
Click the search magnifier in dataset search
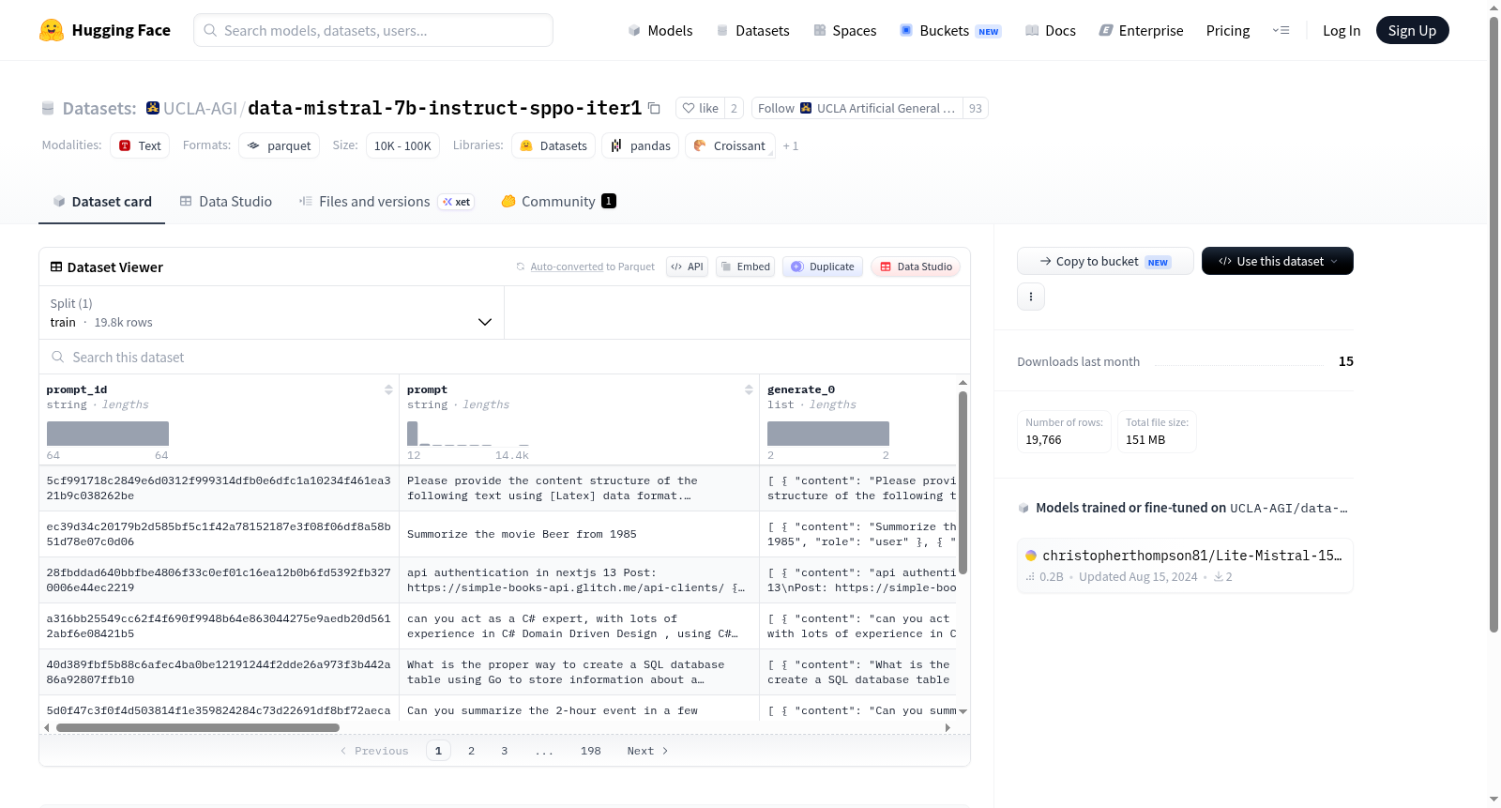point(58,357)
